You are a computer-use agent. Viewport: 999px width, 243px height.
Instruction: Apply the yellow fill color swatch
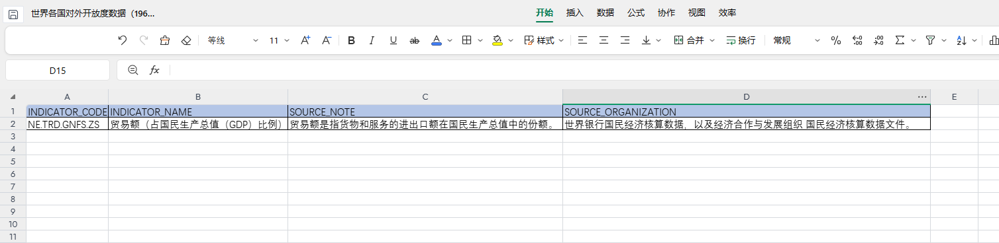click(x=498, y=40)
